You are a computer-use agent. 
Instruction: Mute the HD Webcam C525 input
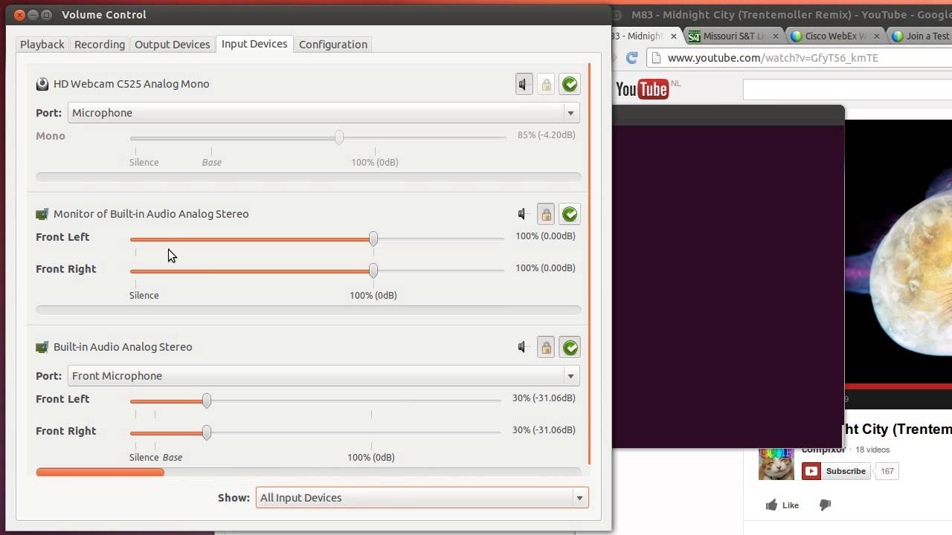[524, 84]
